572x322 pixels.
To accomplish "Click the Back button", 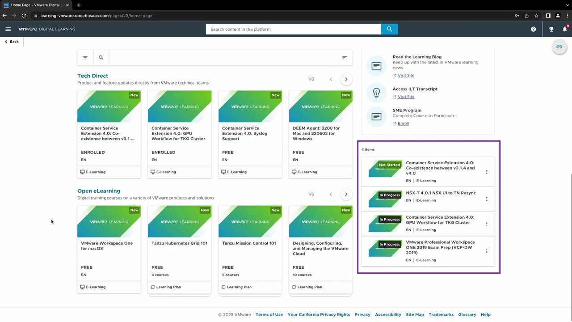I will coord(12,42).
